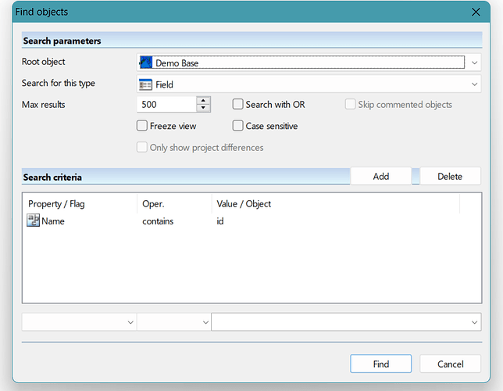Select the Name contains id criteria row
Image resolution: width=503 pixels, height=391 pixels.
coord(156,221)
